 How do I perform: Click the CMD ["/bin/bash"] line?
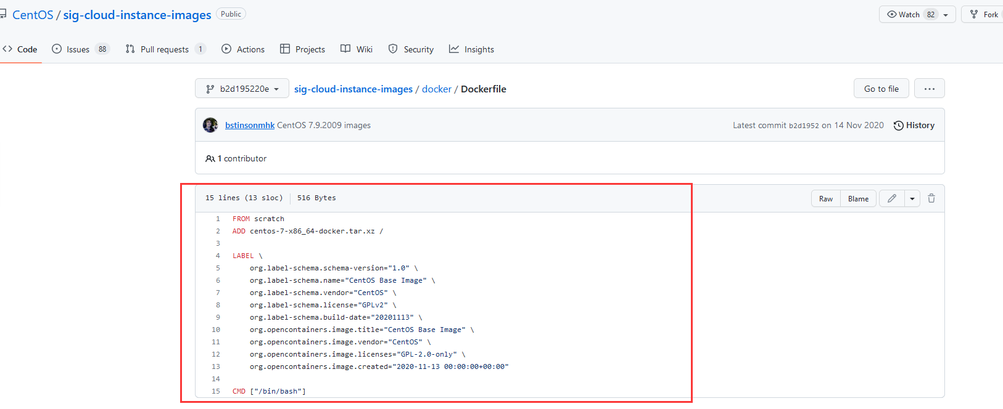pyautogui.click(x=269, y=391)
